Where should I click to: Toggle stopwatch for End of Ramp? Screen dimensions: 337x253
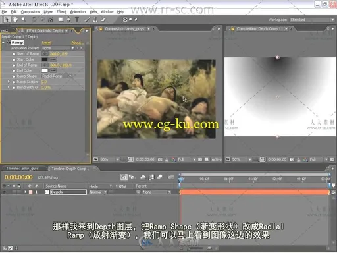pyautogui.click(x=14, y=65)
